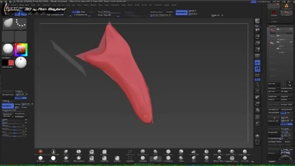
Task: Click the Scale view icon on right shelf
Action: click(257, 104)
